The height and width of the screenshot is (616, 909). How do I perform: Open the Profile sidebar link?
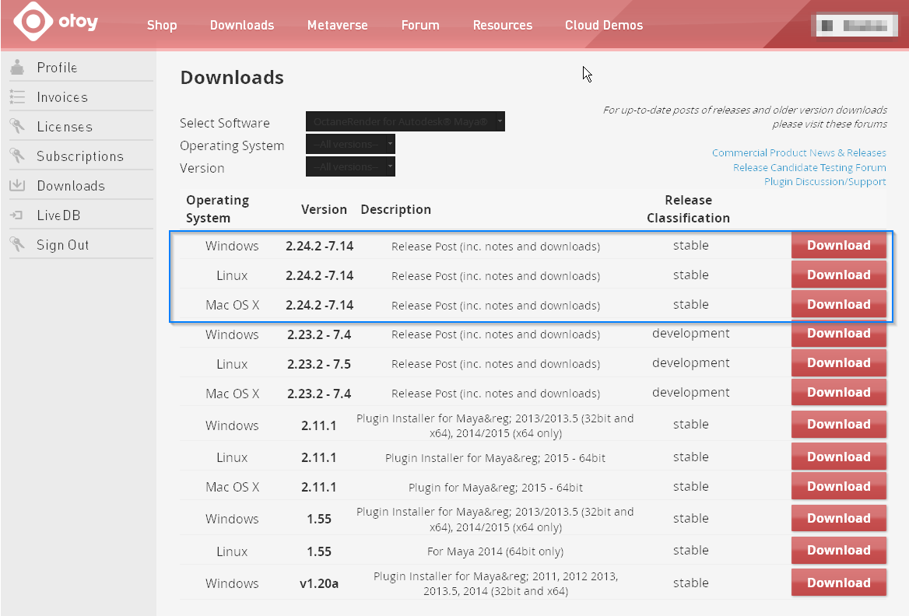(x=57, y=67)
